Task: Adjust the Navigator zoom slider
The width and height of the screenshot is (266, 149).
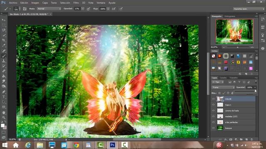Action: (238, 48)
